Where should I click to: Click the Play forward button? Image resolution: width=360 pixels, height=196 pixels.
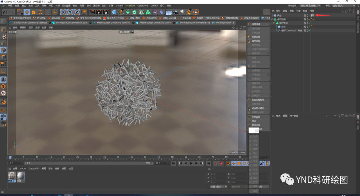coord(191,163)
